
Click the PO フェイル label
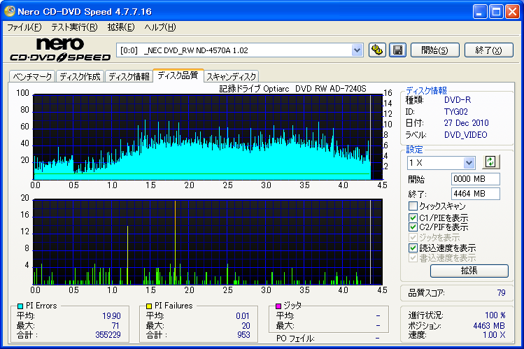click(x=295, y=339)
